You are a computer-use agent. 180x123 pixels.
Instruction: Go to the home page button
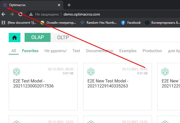tap(15, 37)
